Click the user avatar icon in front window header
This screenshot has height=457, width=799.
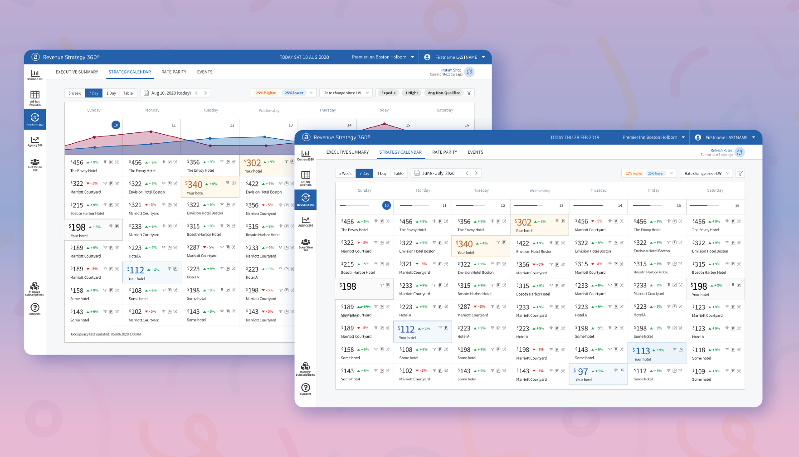pos(698,137)
